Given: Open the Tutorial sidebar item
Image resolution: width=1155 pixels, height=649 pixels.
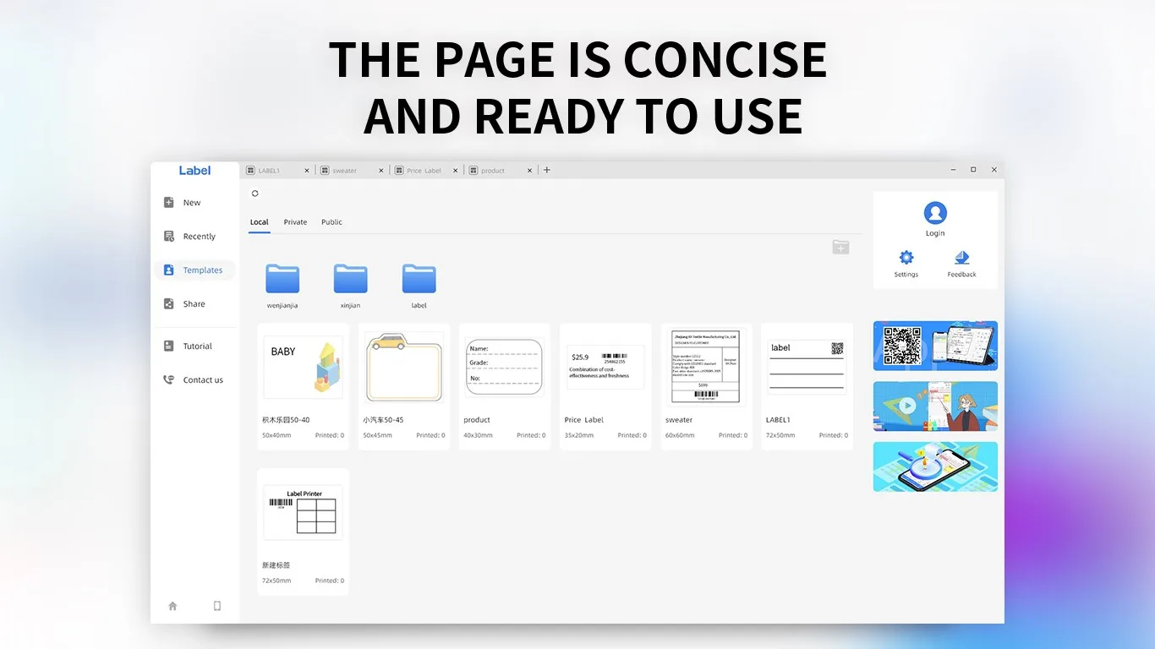Looking at the screenshot, I should tap(195, 346).
